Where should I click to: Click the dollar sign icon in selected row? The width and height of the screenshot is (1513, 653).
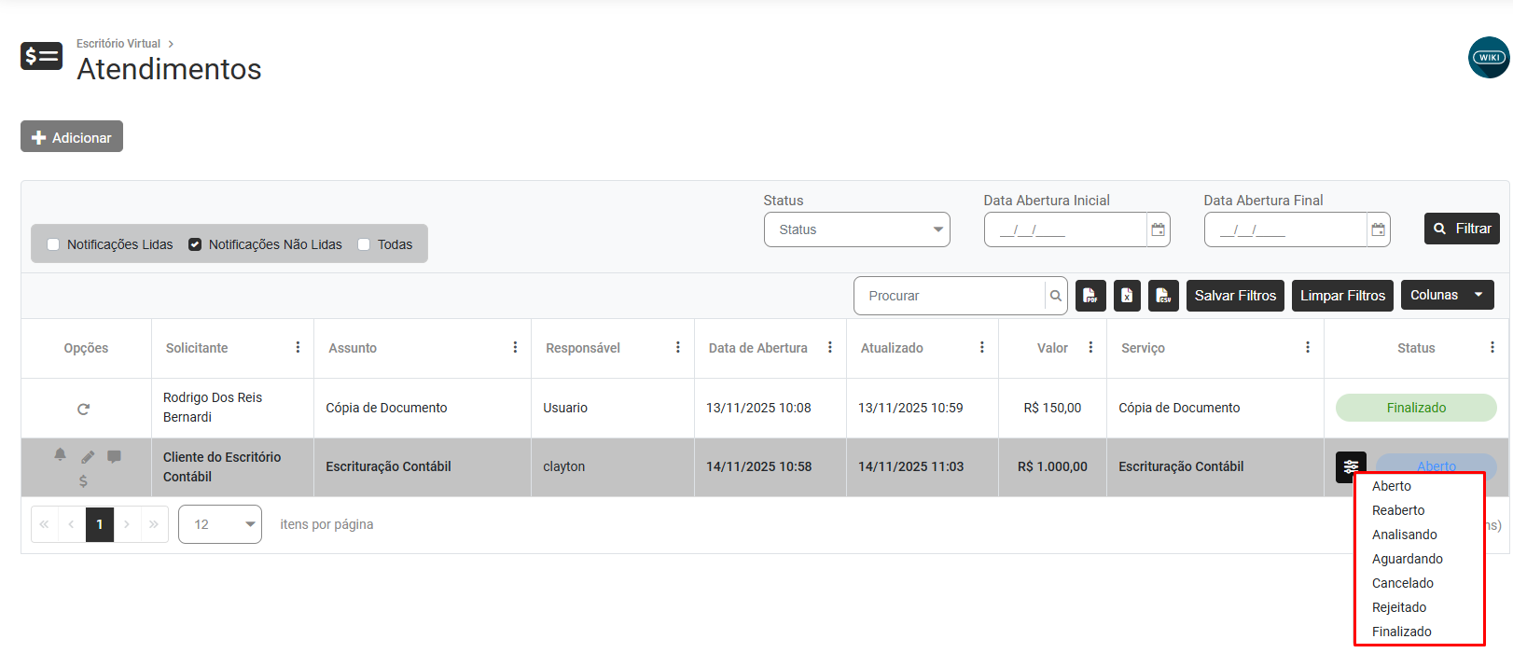84,481
